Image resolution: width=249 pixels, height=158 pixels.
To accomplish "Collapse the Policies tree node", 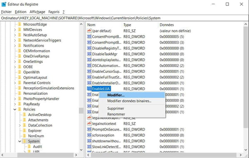I will [15, 109].
